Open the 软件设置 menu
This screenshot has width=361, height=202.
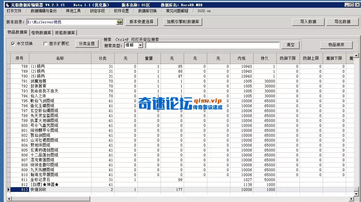121,11
